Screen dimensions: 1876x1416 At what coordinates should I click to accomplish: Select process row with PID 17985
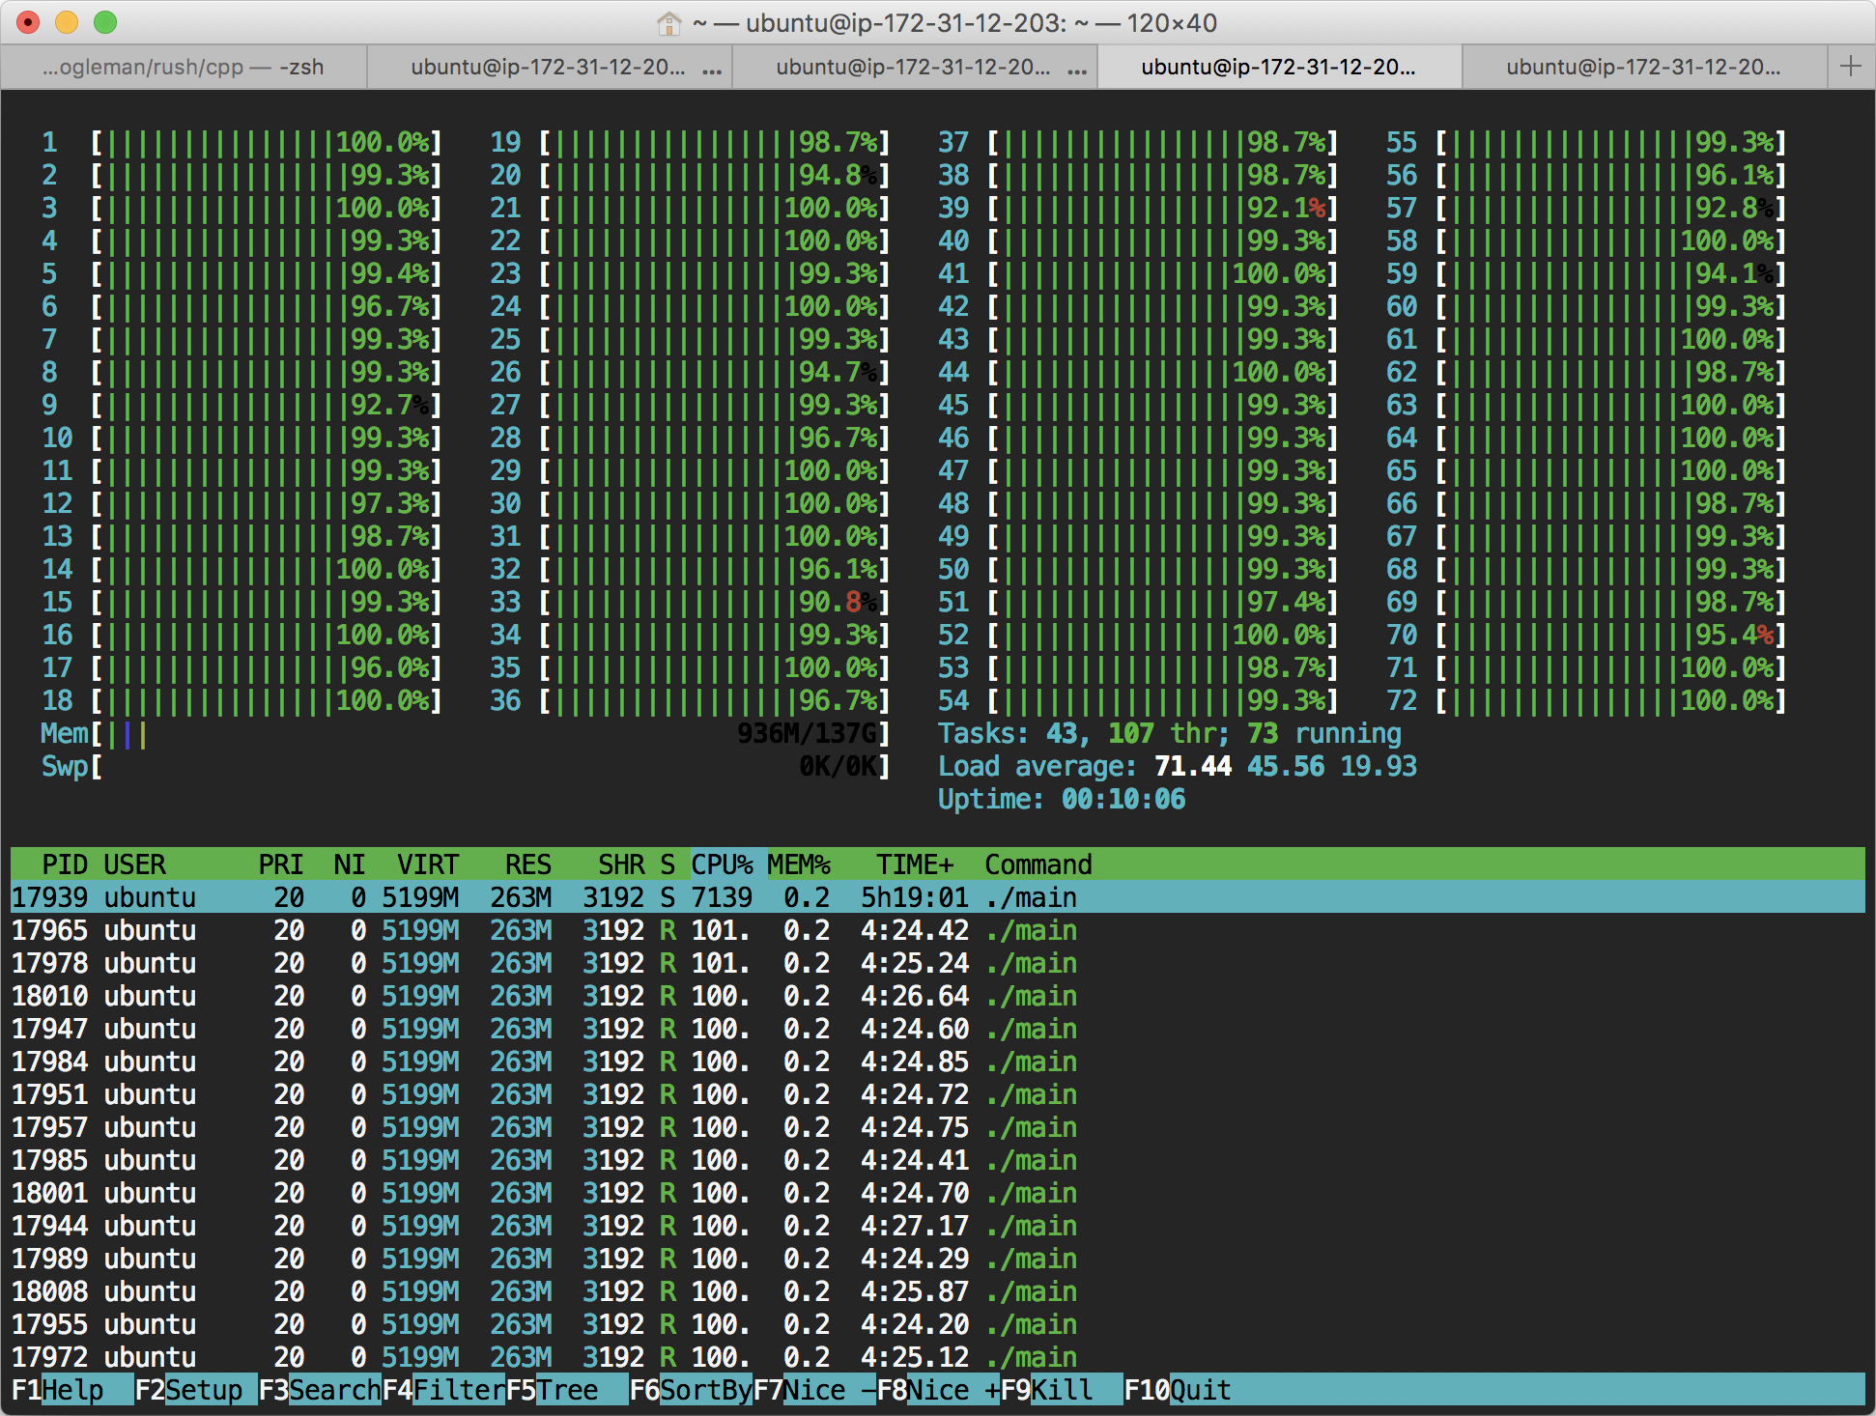(938, 1160)
